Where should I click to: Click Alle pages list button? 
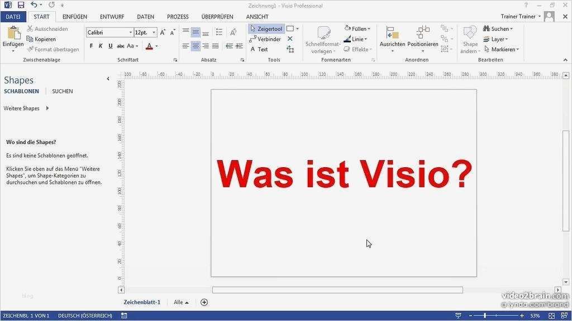[x=181, y=302]
